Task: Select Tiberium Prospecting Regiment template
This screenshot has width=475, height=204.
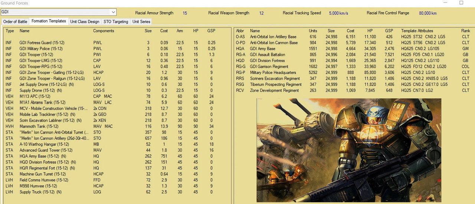Action: (x=354, y=84)
